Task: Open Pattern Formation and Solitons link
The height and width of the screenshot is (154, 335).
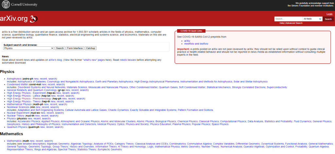Action: [196, 110]
